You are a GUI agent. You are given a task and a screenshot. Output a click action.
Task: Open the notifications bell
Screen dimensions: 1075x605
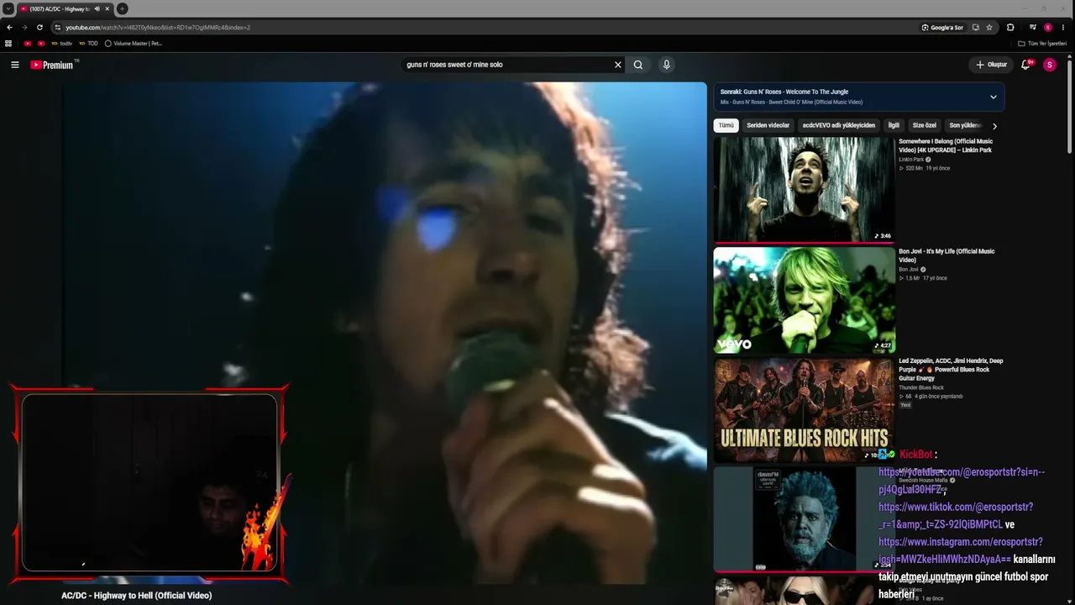1025,65
